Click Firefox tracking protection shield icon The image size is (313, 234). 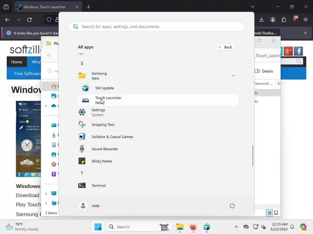click(49, 19)
